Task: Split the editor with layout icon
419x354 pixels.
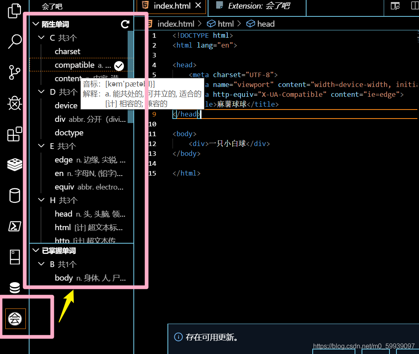Action: [415, 6]
